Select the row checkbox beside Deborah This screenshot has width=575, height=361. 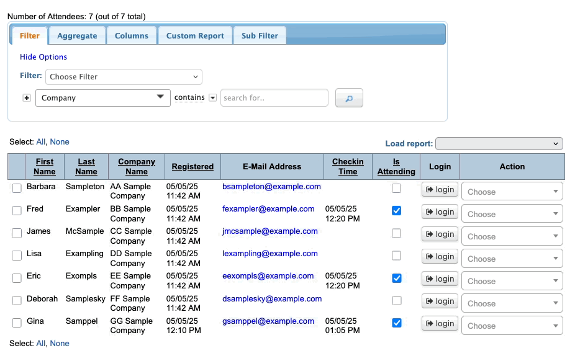pos(17,300)
